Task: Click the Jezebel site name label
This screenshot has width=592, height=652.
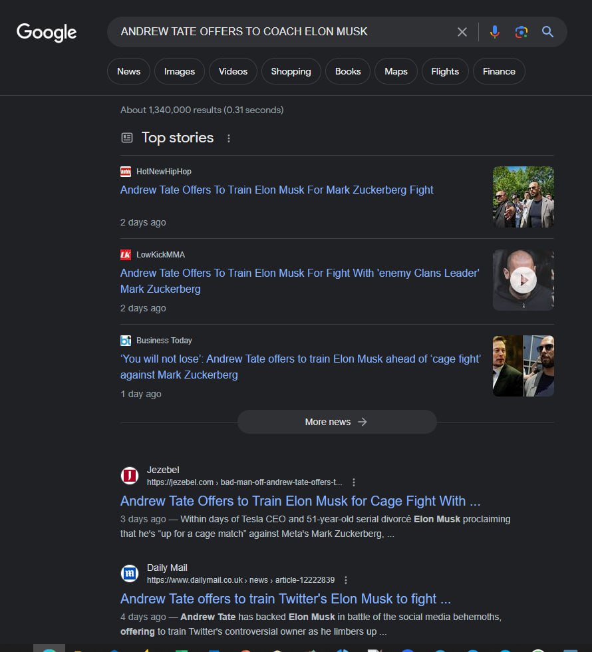Action: [163, 470]
